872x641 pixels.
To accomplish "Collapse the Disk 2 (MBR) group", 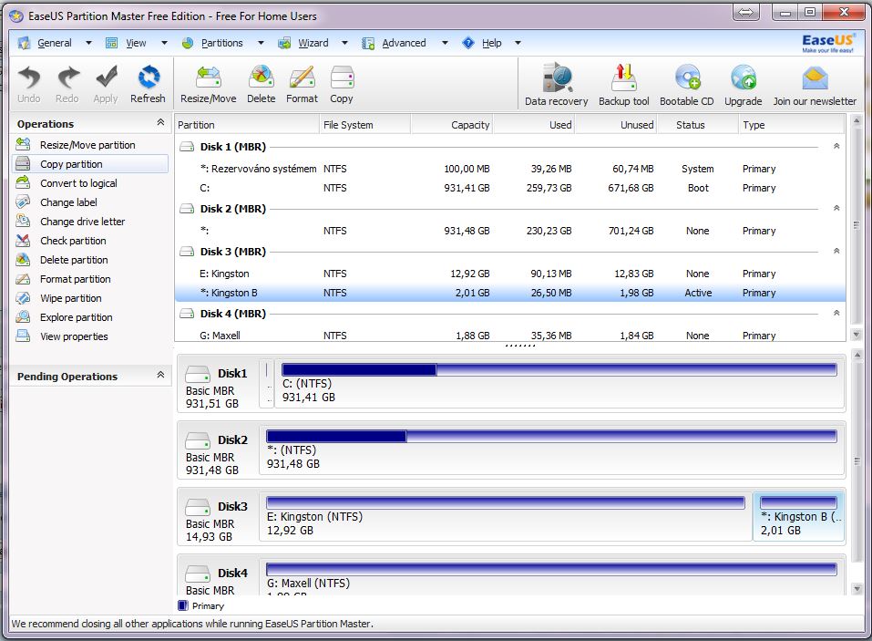I will 836,208.
